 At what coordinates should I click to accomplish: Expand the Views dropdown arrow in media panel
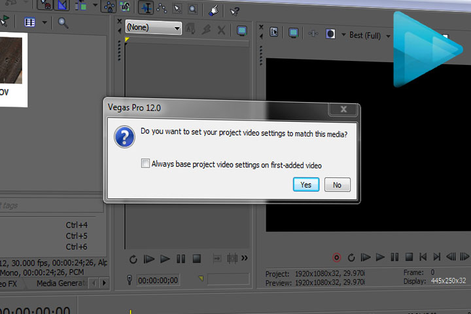[44, 22]
